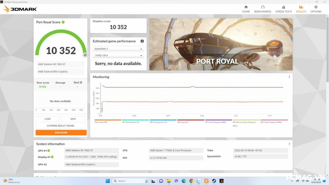Toggle the GPU Temperature legend series
Viewport: 329px width, 185px height.
coord(163,120)
